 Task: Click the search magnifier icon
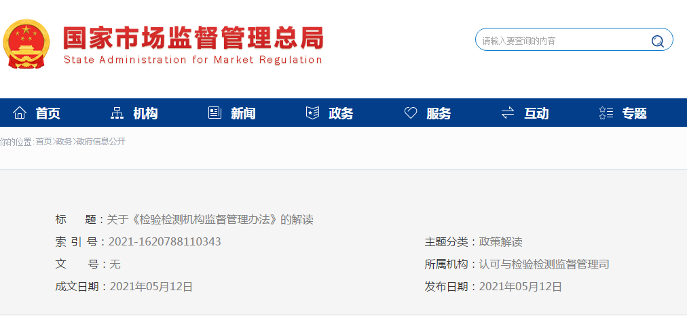(657, 41)
